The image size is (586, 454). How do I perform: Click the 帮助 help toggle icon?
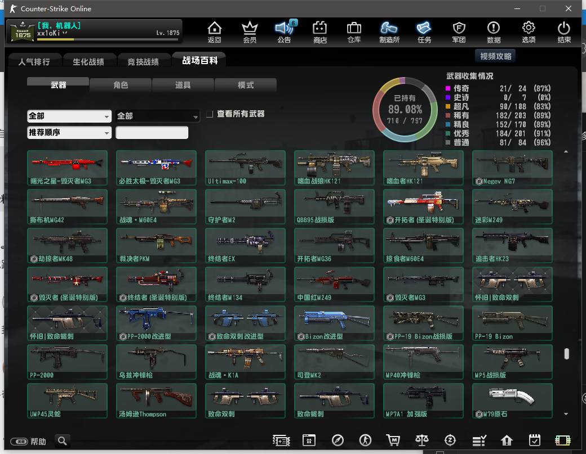click(19, 442)
